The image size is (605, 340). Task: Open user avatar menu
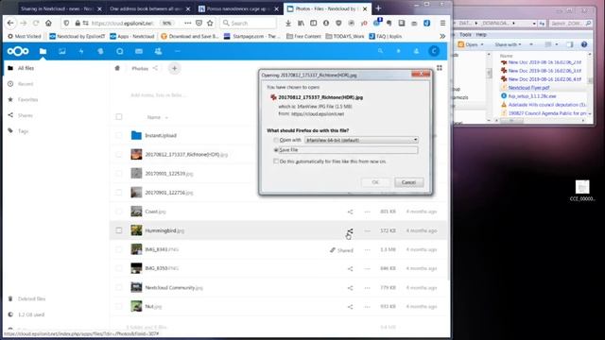[x=434, y=51]
